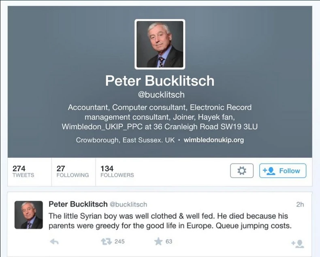The image size is (320, 257).
Task: Follow Peter Bucklitsch
Action: pos(283,170)
